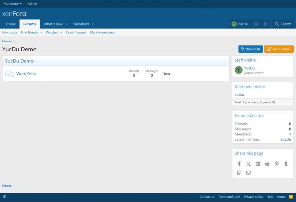Click the Post thread button
Viewport: 296px width, 202px height.
(279, 49)
